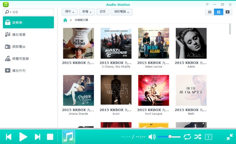This screenshot has height=144, width=236.
Task: Collapse player to mini mode
Action: [x=230, y=137]
